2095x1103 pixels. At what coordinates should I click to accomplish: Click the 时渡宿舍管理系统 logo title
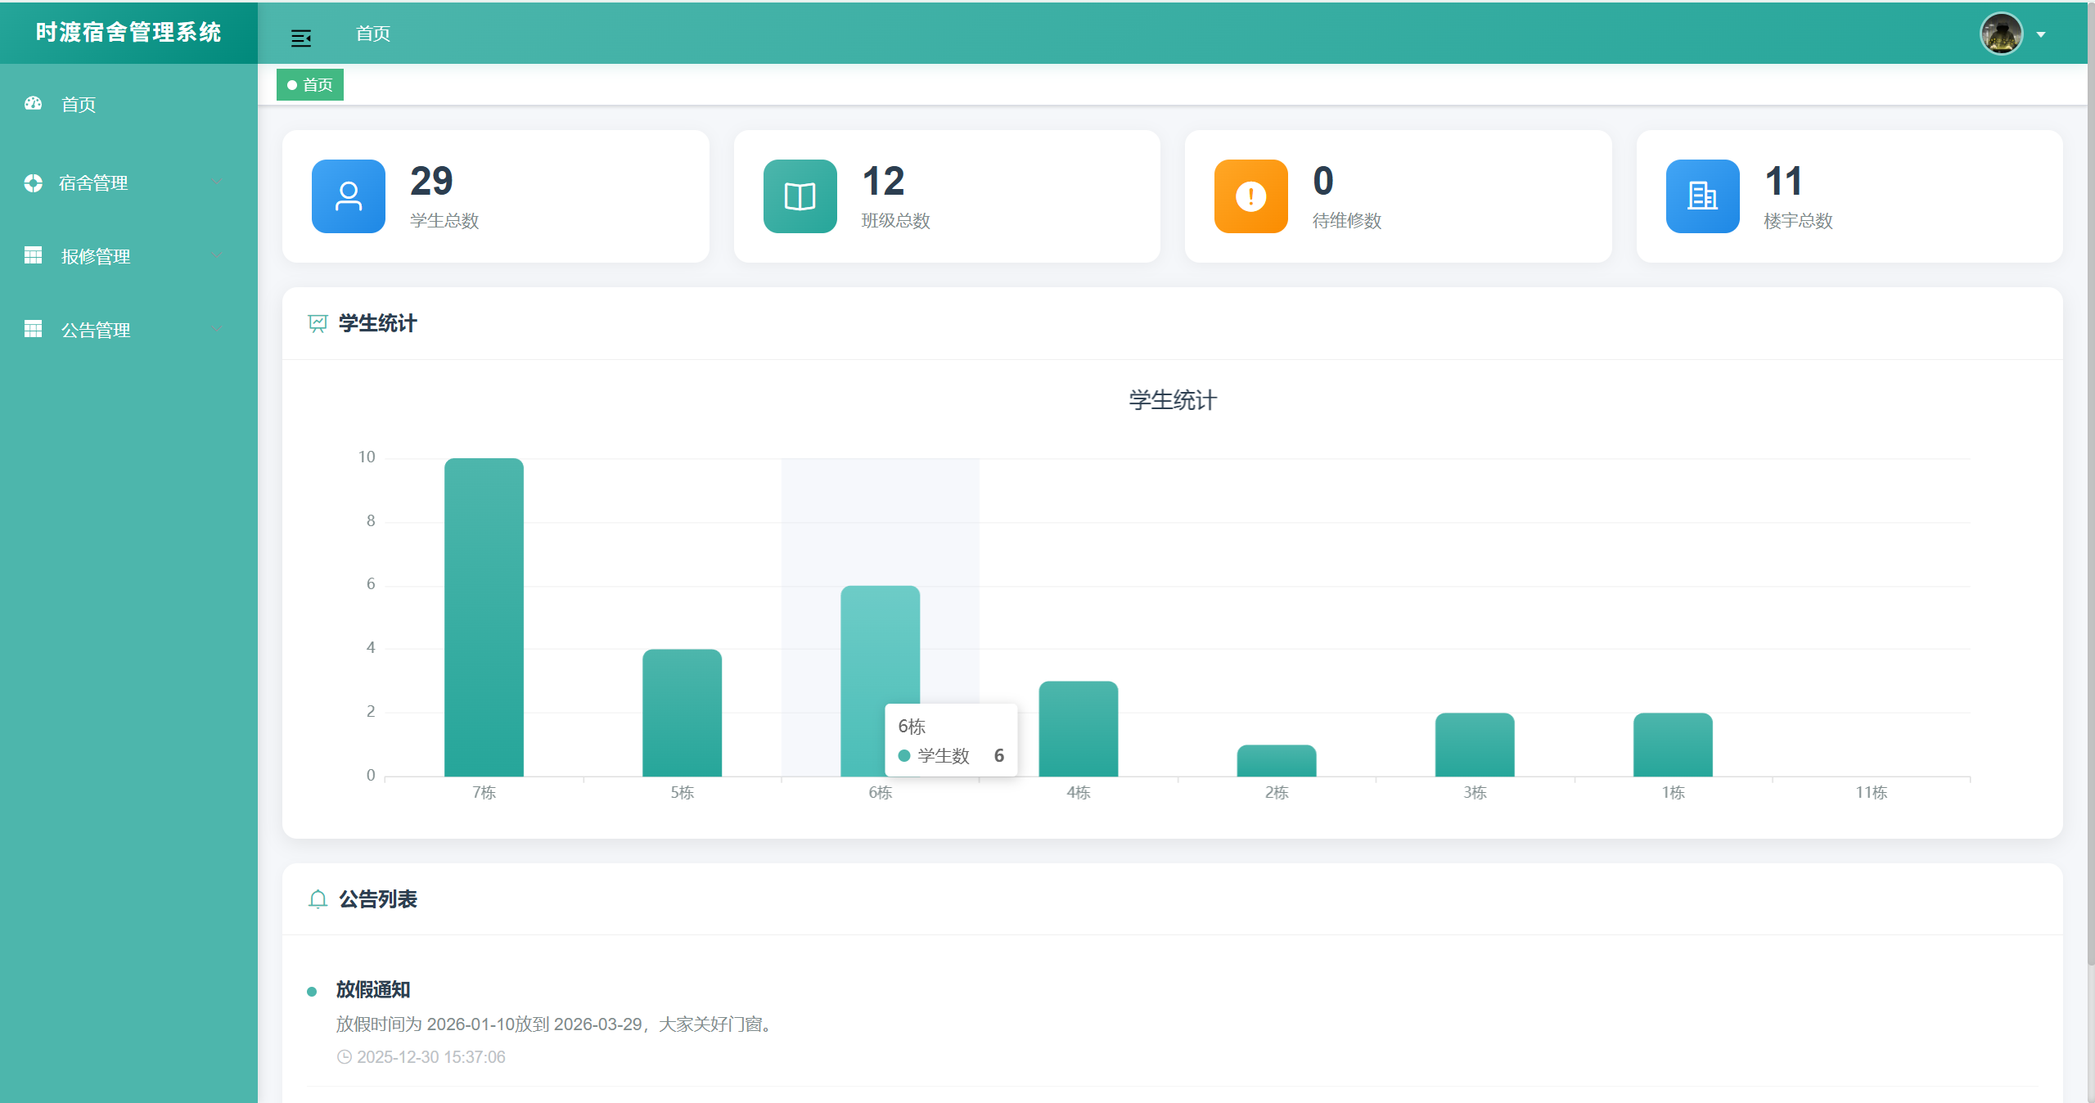click(x=128, y=32)
